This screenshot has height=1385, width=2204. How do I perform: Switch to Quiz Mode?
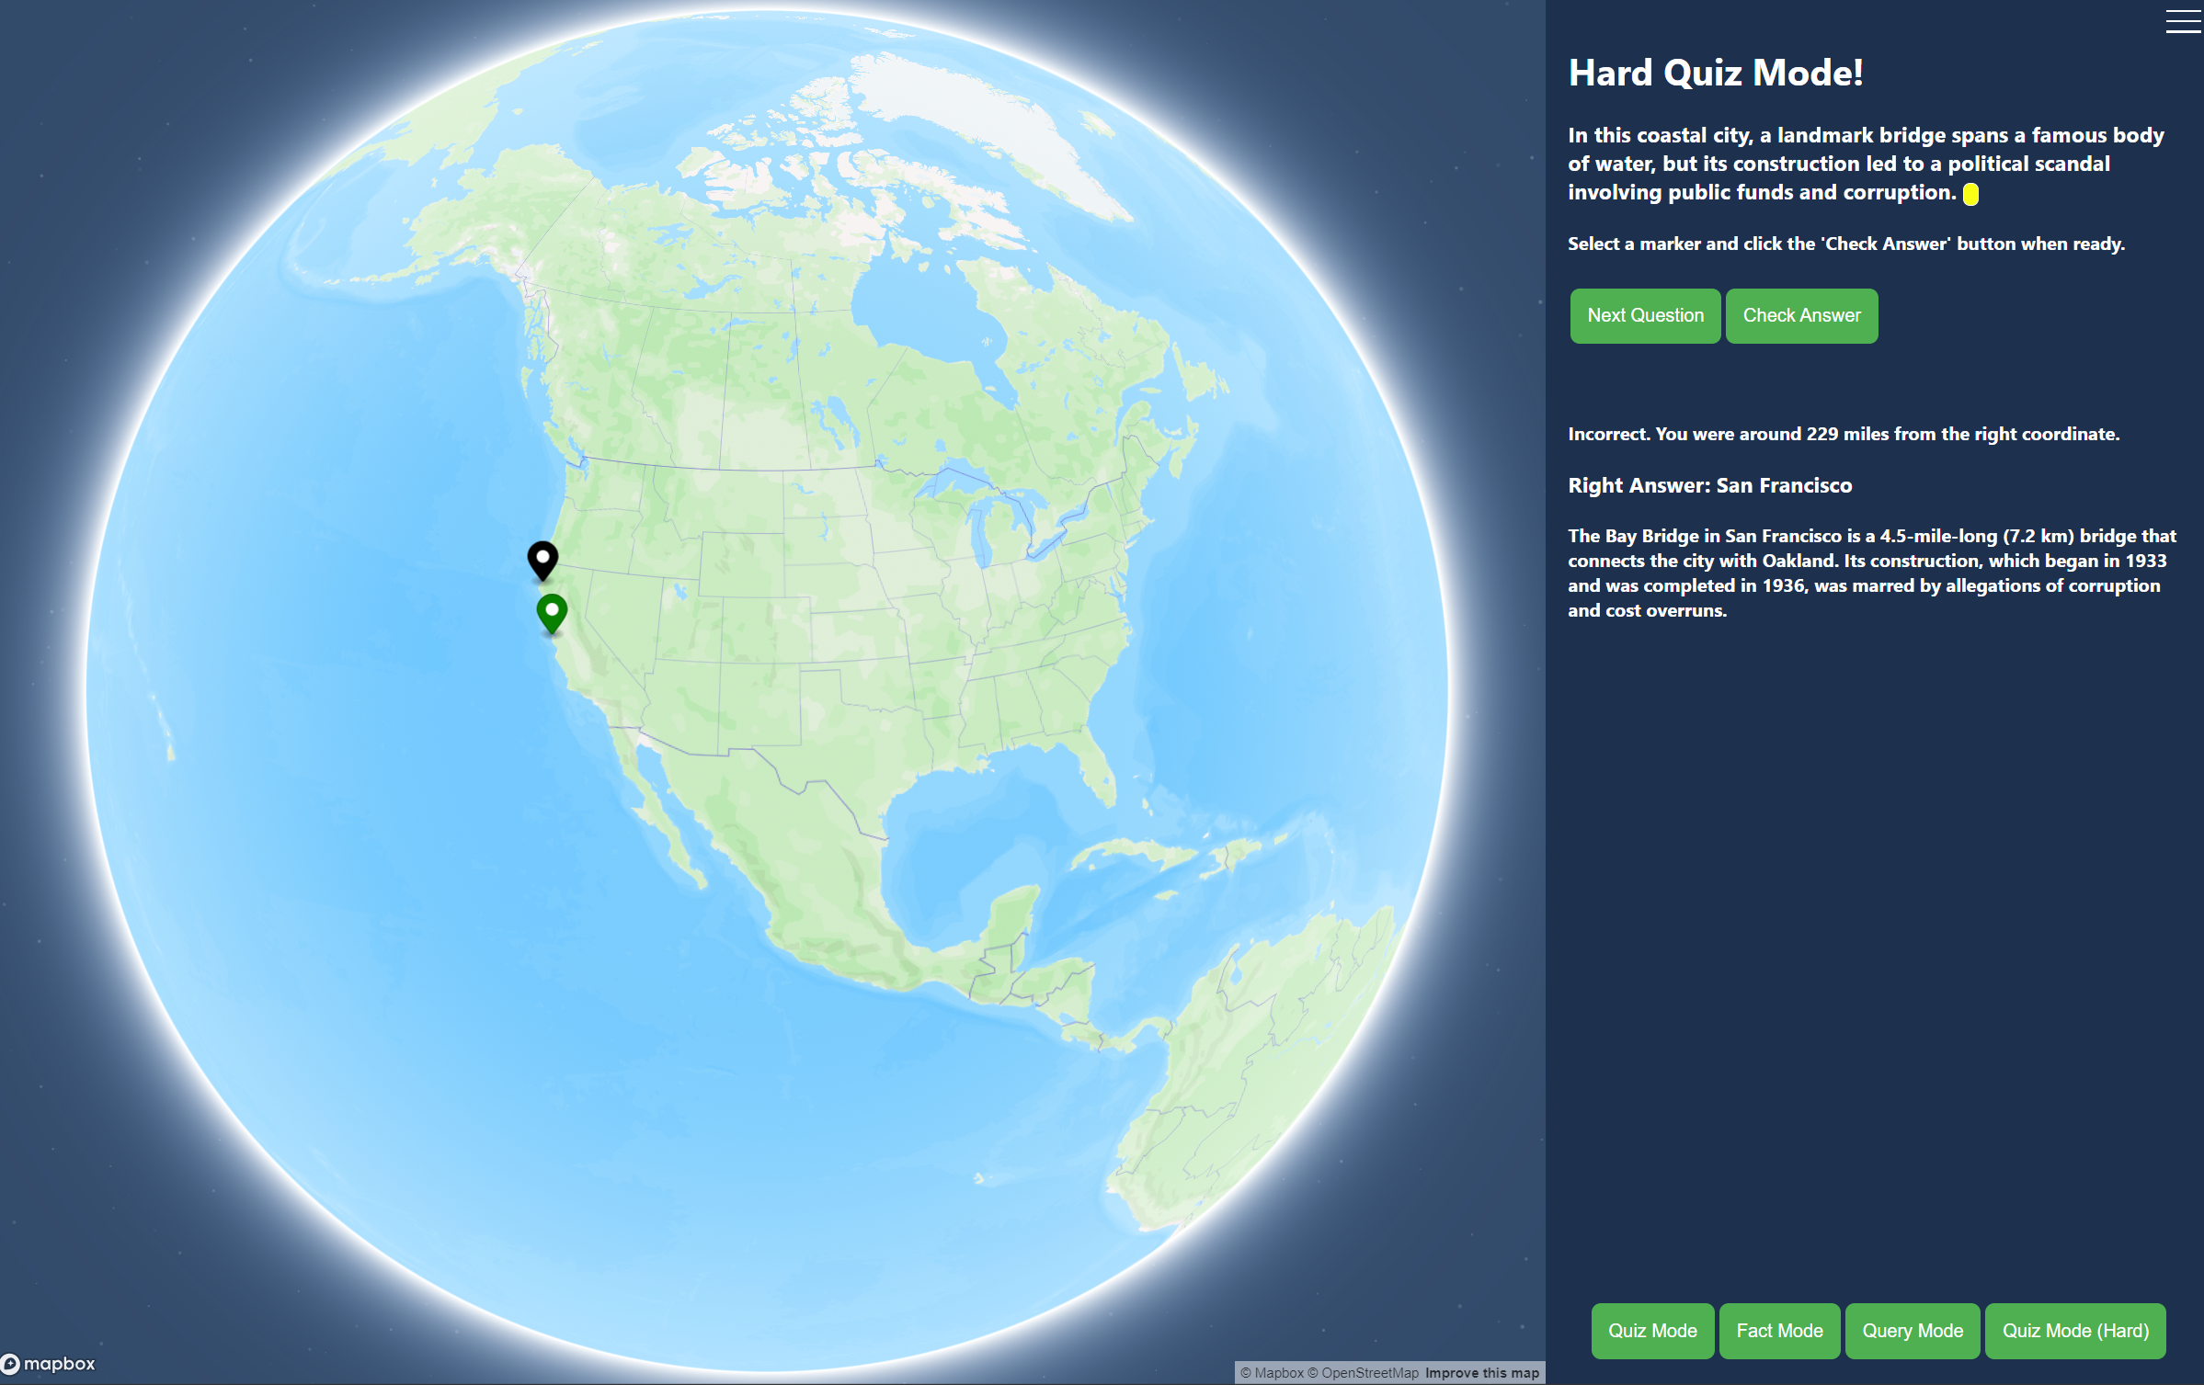1651,1330
